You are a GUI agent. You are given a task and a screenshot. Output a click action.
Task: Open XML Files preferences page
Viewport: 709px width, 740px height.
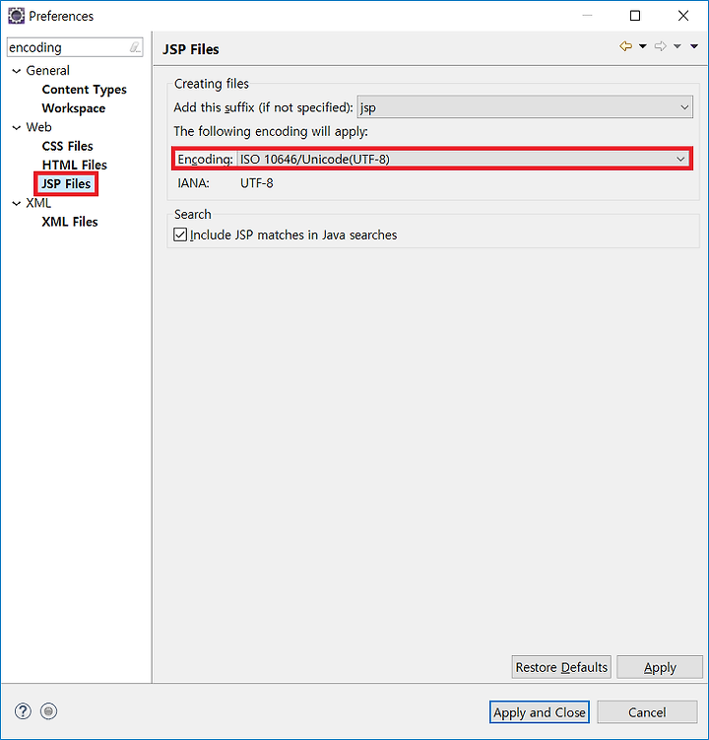pos(69,222)
